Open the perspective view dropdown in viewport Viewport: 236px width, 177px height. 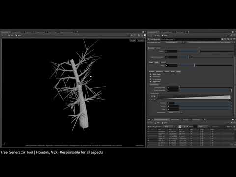pos(132,40)
